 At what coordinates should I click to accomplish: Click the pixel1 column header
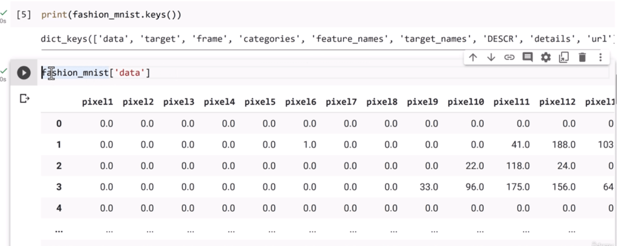click(98, 102)
